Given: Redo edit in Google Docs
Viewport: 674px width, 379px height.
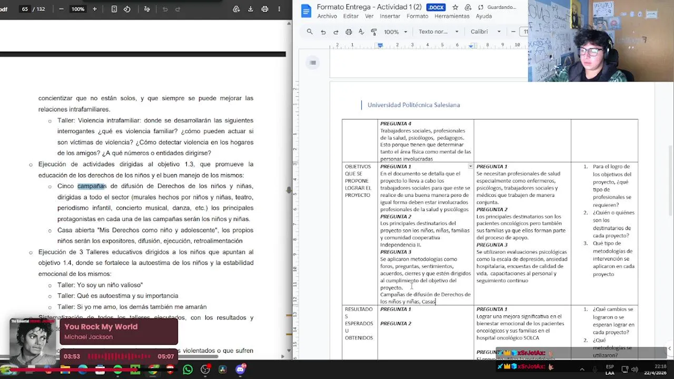Looking at the screenshot, I should [336, 32].
